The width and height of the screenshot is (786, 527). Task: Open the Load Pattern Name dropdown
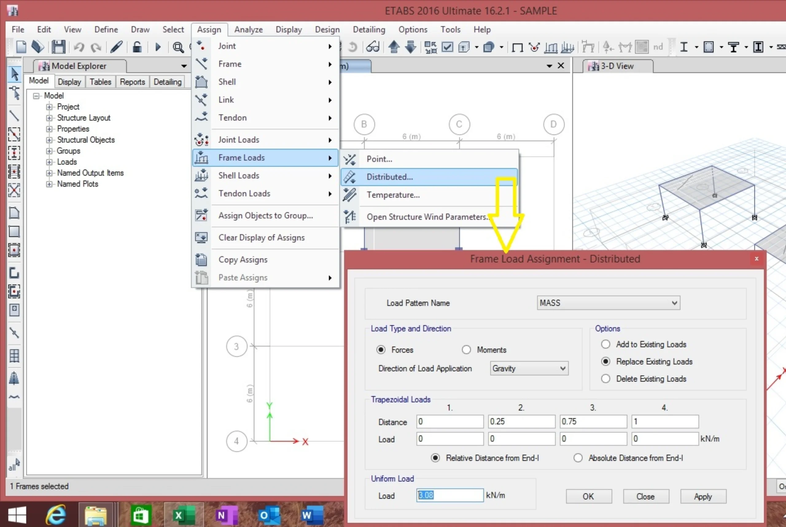click(608, 303)
